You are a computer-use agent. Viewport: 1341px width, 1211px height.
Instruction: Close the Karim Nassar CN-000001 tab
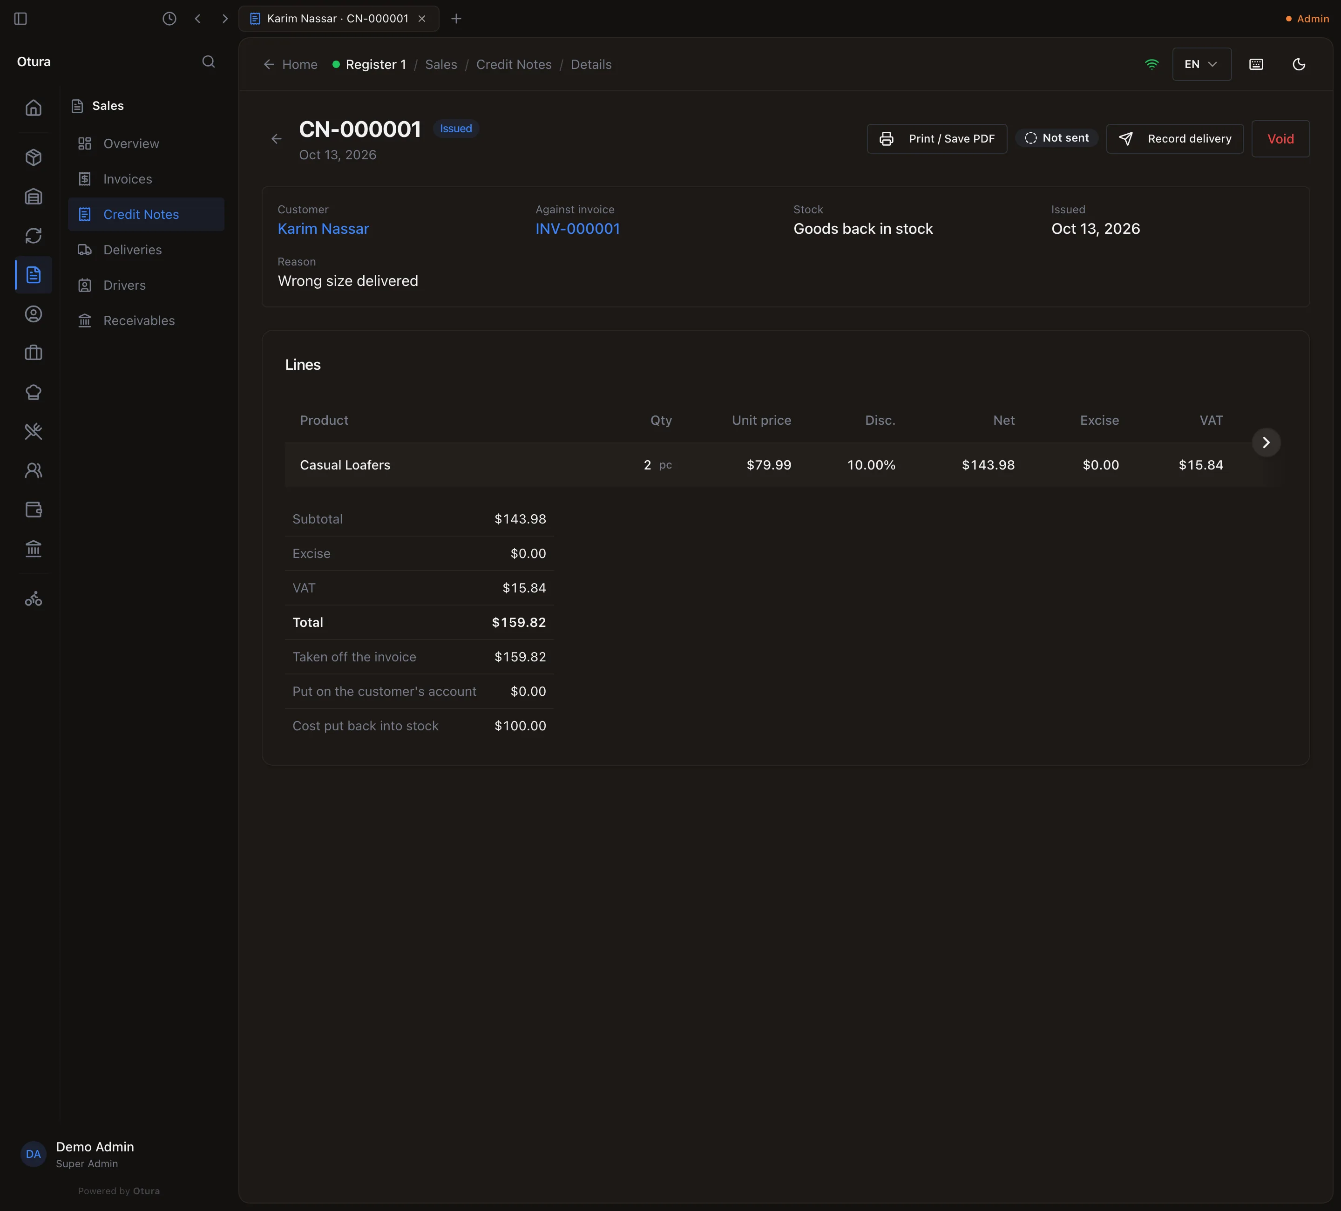tap(422, 19)
